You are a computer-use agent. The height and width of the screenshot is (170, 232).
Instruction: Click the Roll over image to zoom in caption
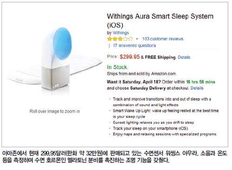55,111
